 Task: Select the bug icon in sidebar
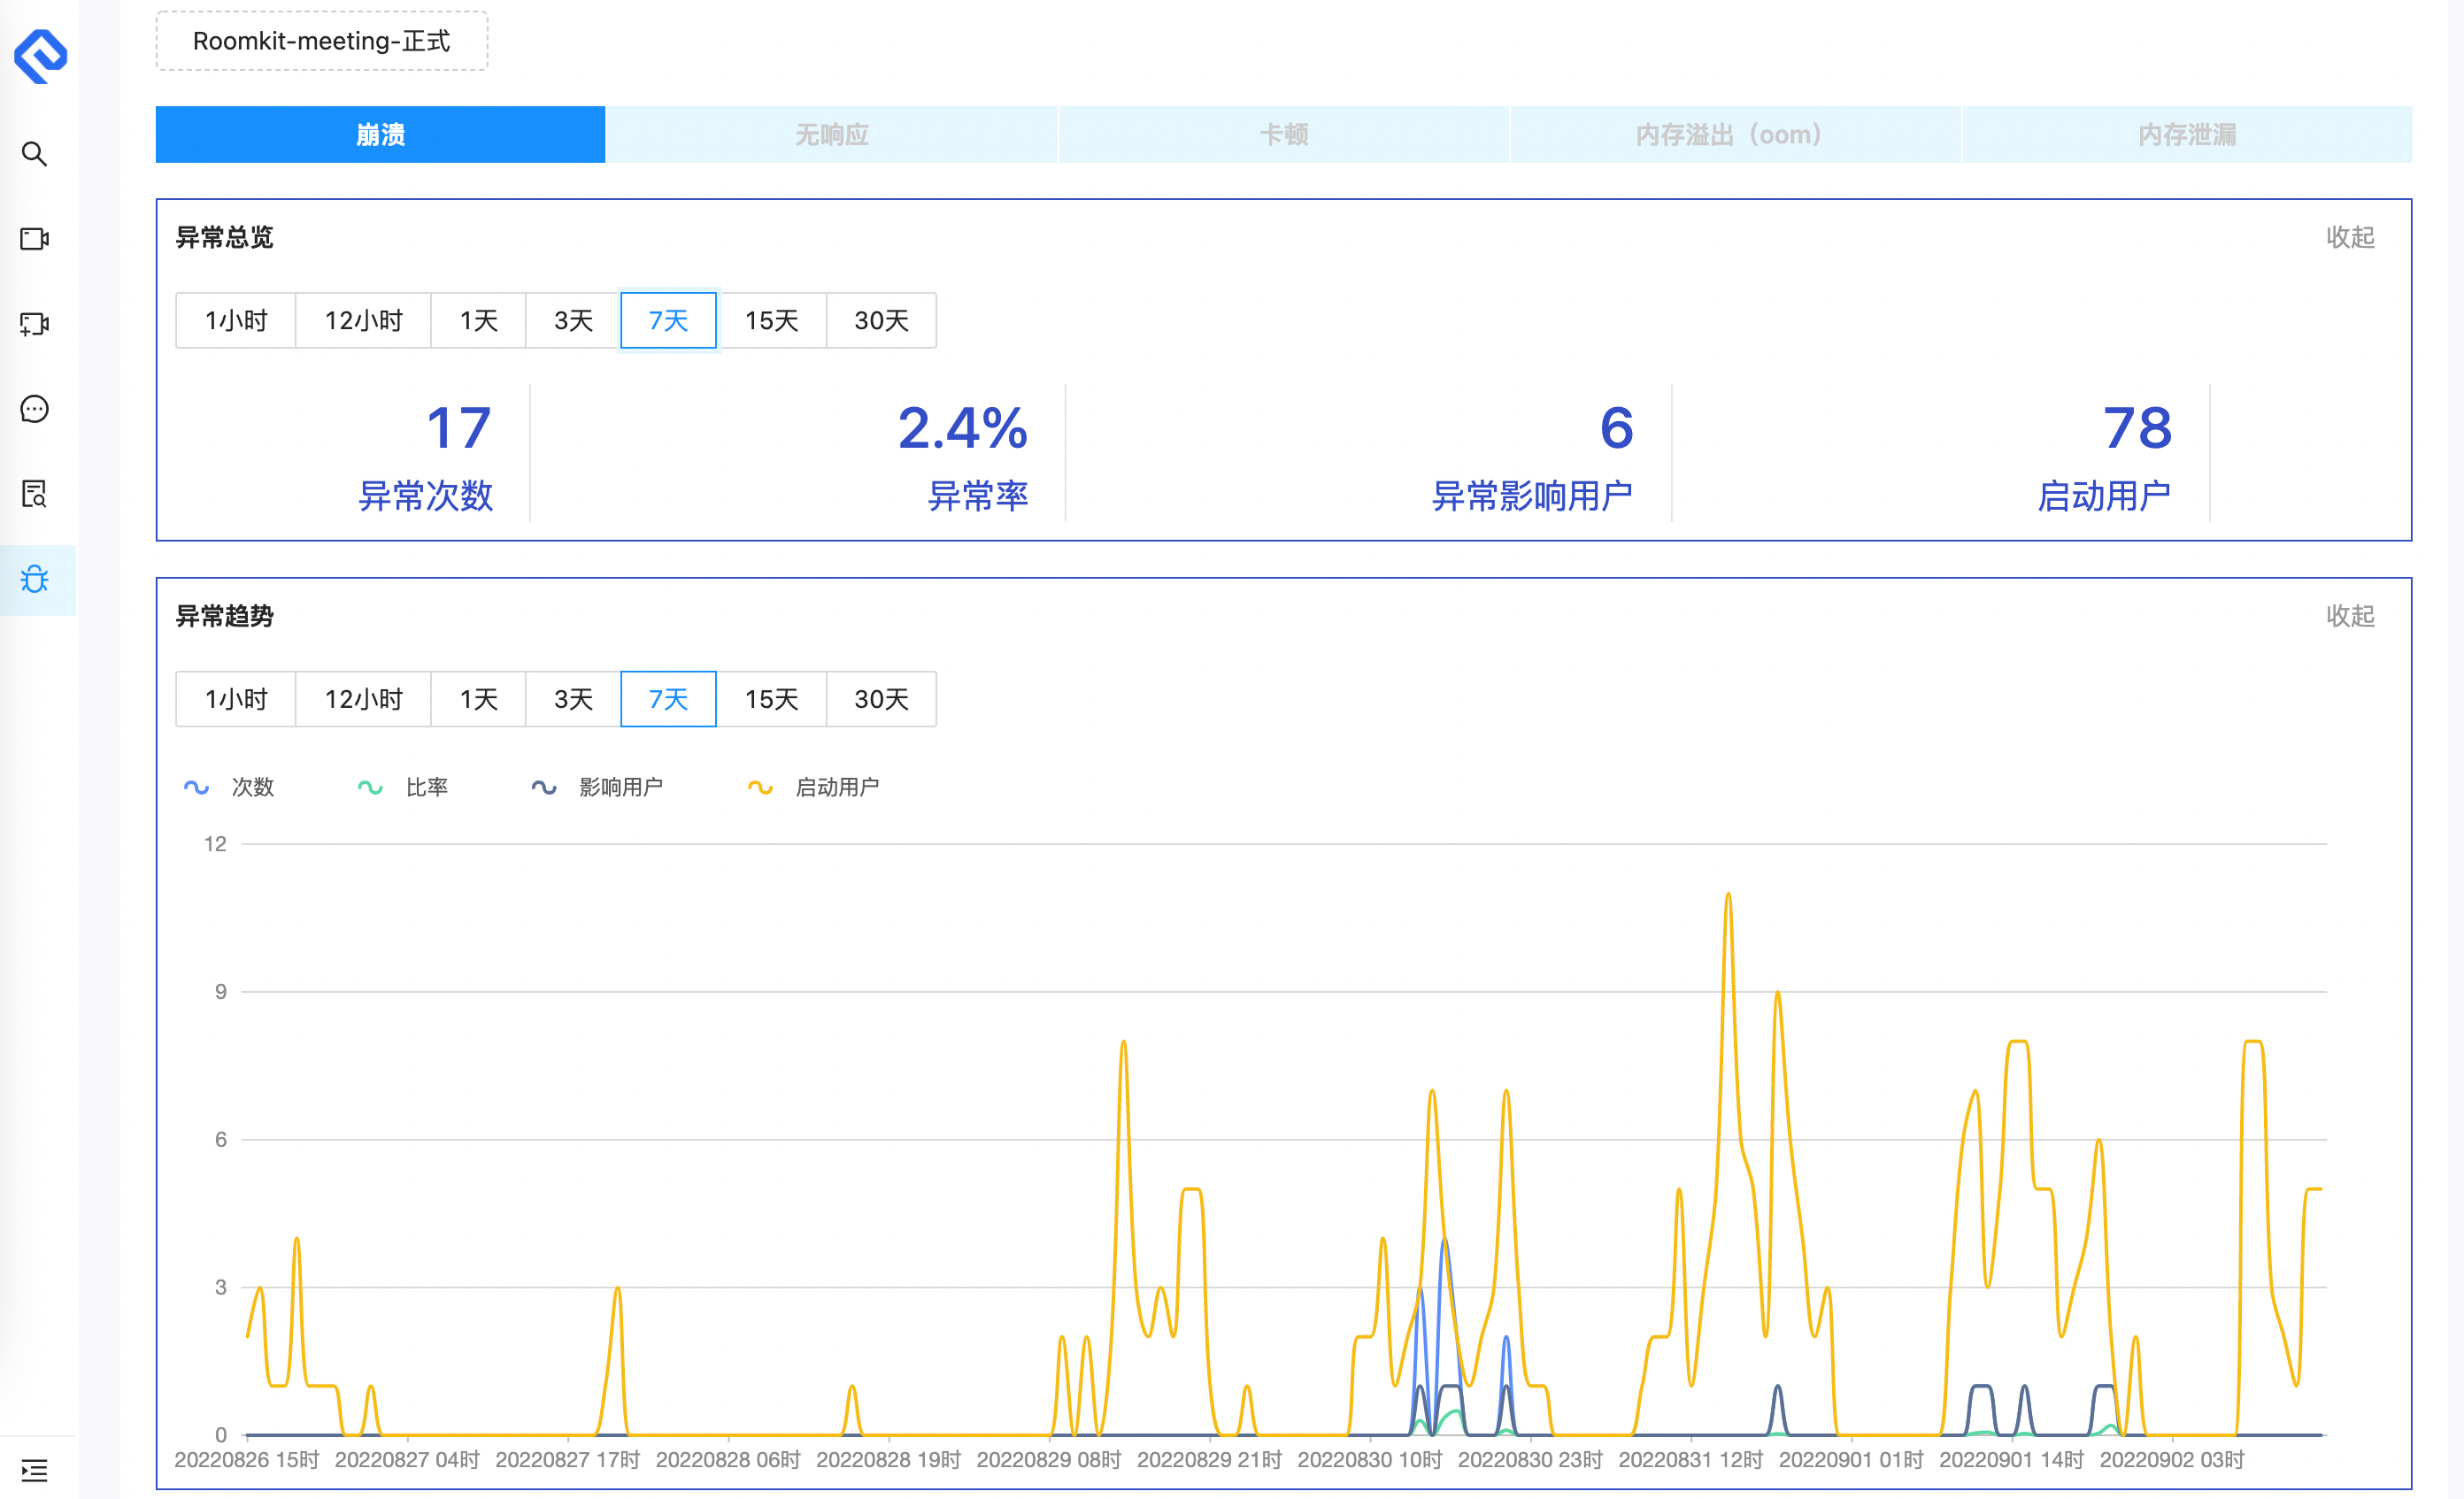pos(35,579)
